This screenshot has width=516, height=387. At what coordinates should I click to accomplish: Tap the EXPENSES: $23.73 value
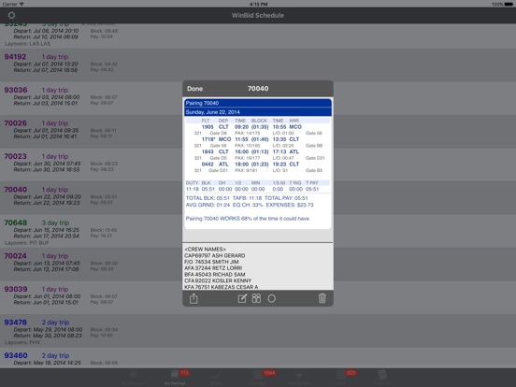pyautogui.click(x=290, y=205)
